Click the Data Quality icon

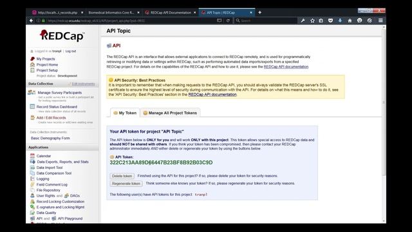coord(32,213)
